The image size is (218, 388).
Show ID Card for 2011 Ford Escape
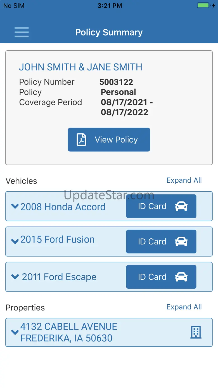pyautogui.click(x=161, y=277)
